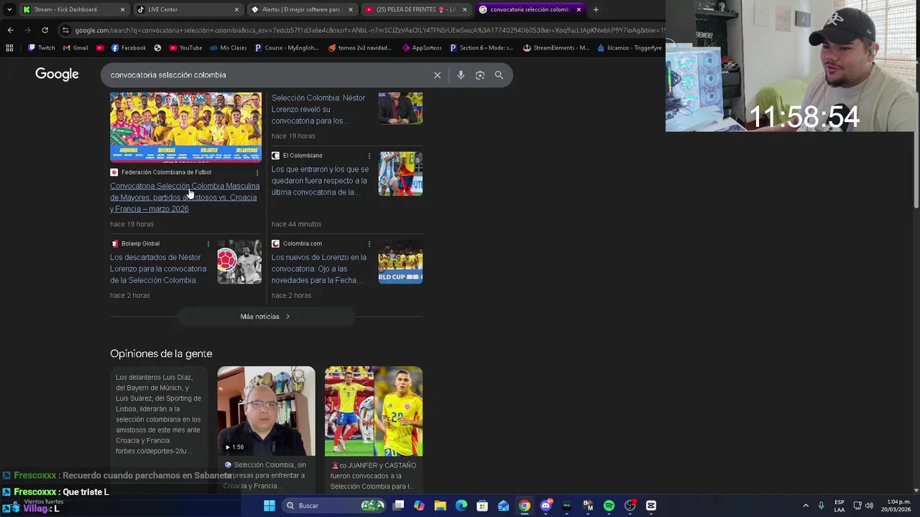The width and height of the screenshot is (920, 517).
Task: Open the Mis Clases bookmark
Action: pos(229,48)
